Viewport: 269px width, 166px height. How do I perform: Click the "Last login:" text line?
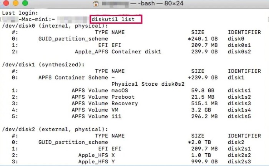click(x=19, y=13)
